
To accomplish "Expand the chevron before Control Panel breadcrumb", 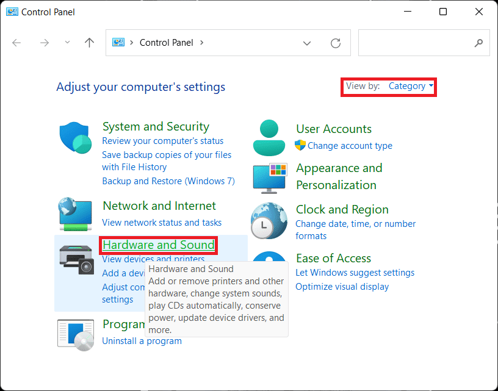I will coord(131,43).
